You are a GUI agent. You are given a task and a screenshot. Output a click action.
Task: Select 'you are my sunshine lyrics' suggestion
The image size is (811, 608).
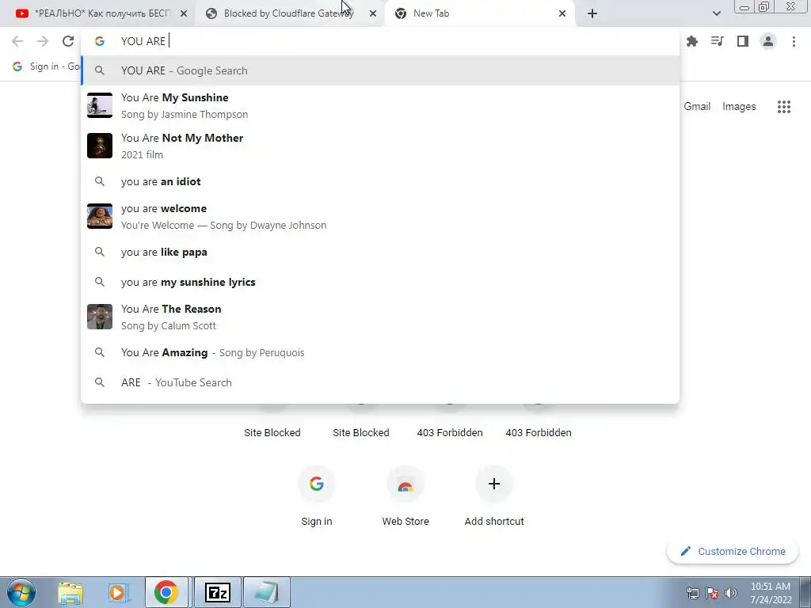pos(380,282)
